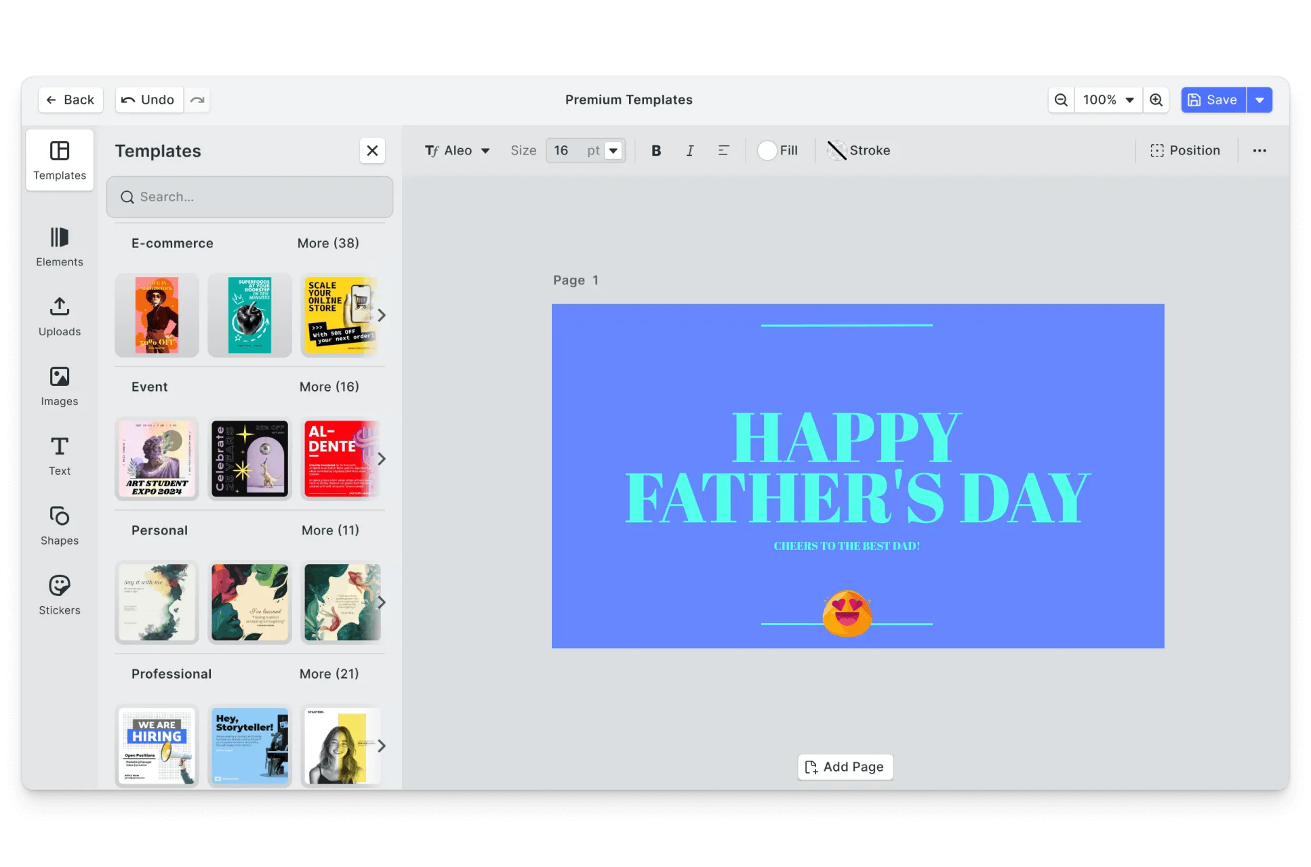Screen dimensions: 1311x867
Task: Add a new page
Action: (845, 767)
